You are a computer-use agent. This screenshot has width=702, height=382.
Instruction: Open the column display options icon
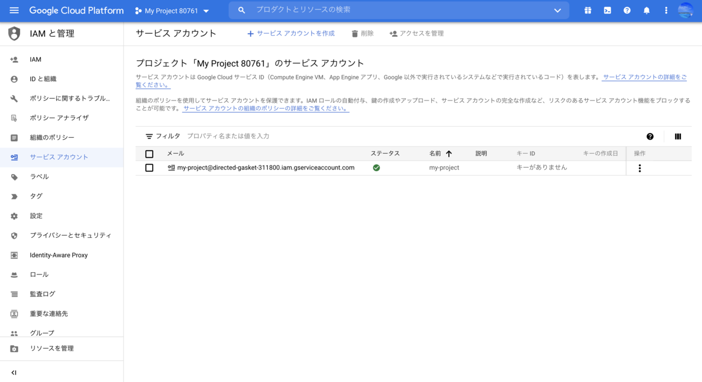[x=678, y=136]
